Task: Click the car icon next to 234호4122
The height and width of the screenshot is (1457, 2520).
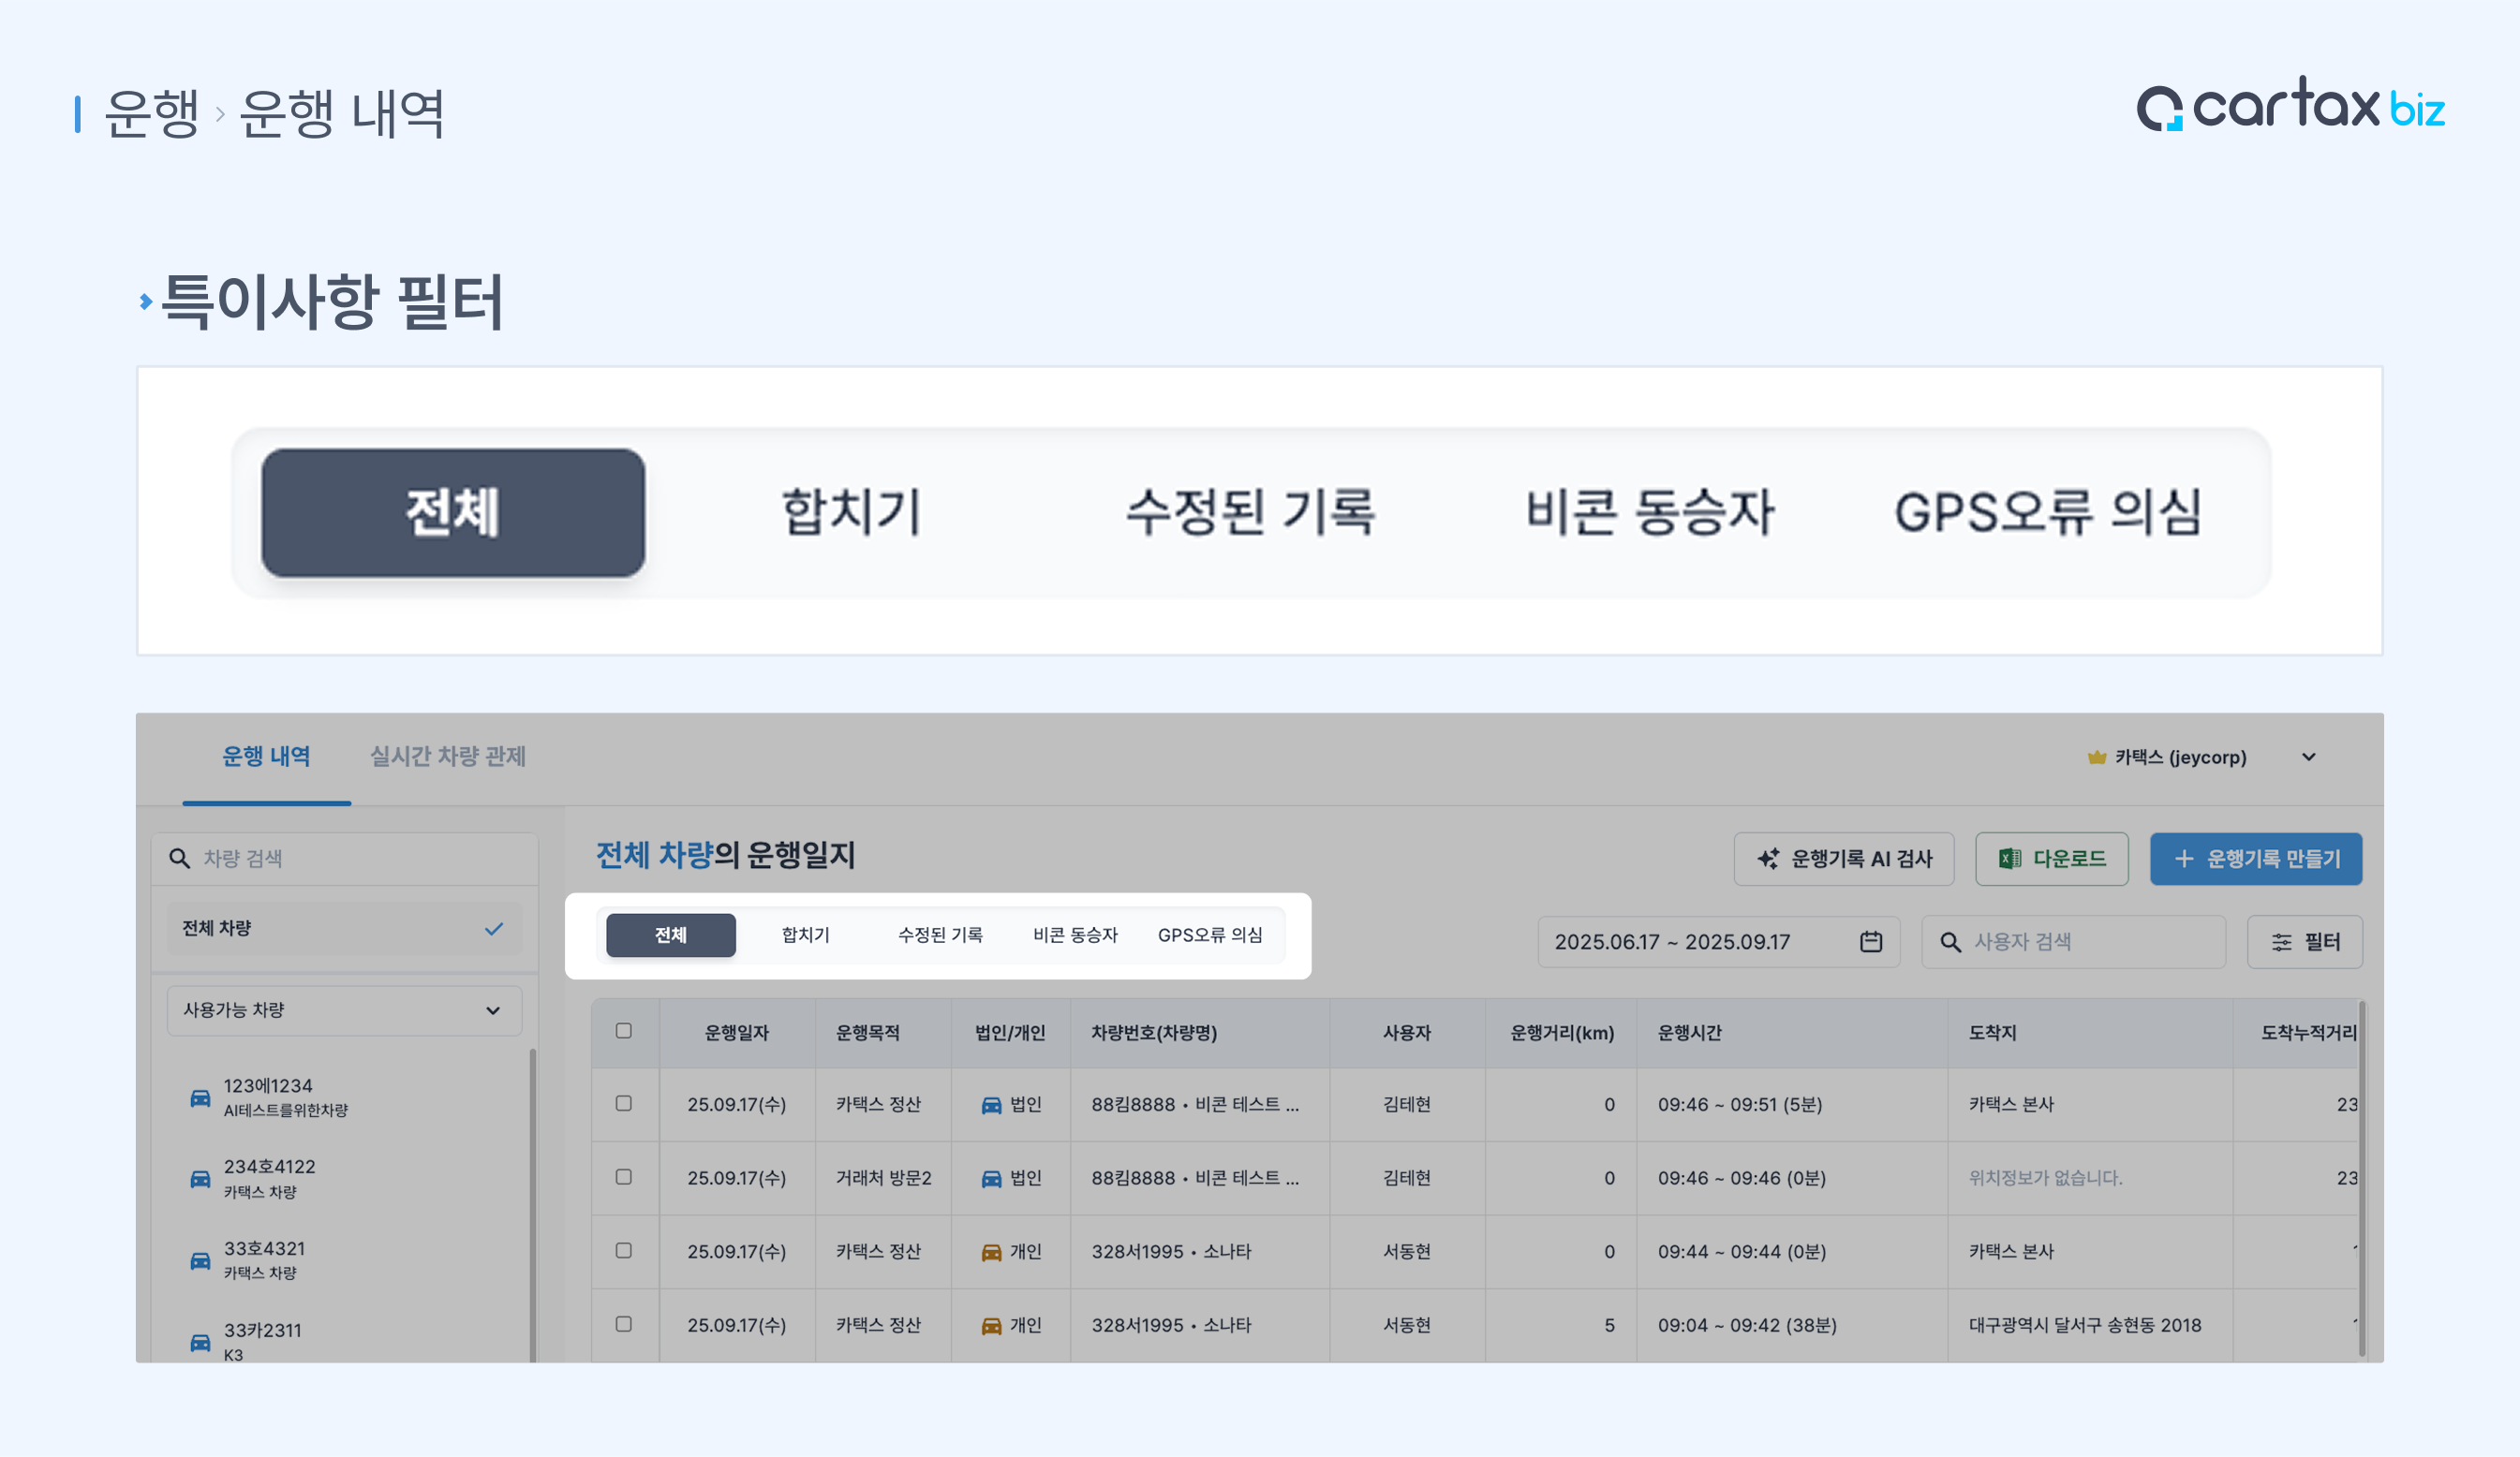Action: (201, 1178)
